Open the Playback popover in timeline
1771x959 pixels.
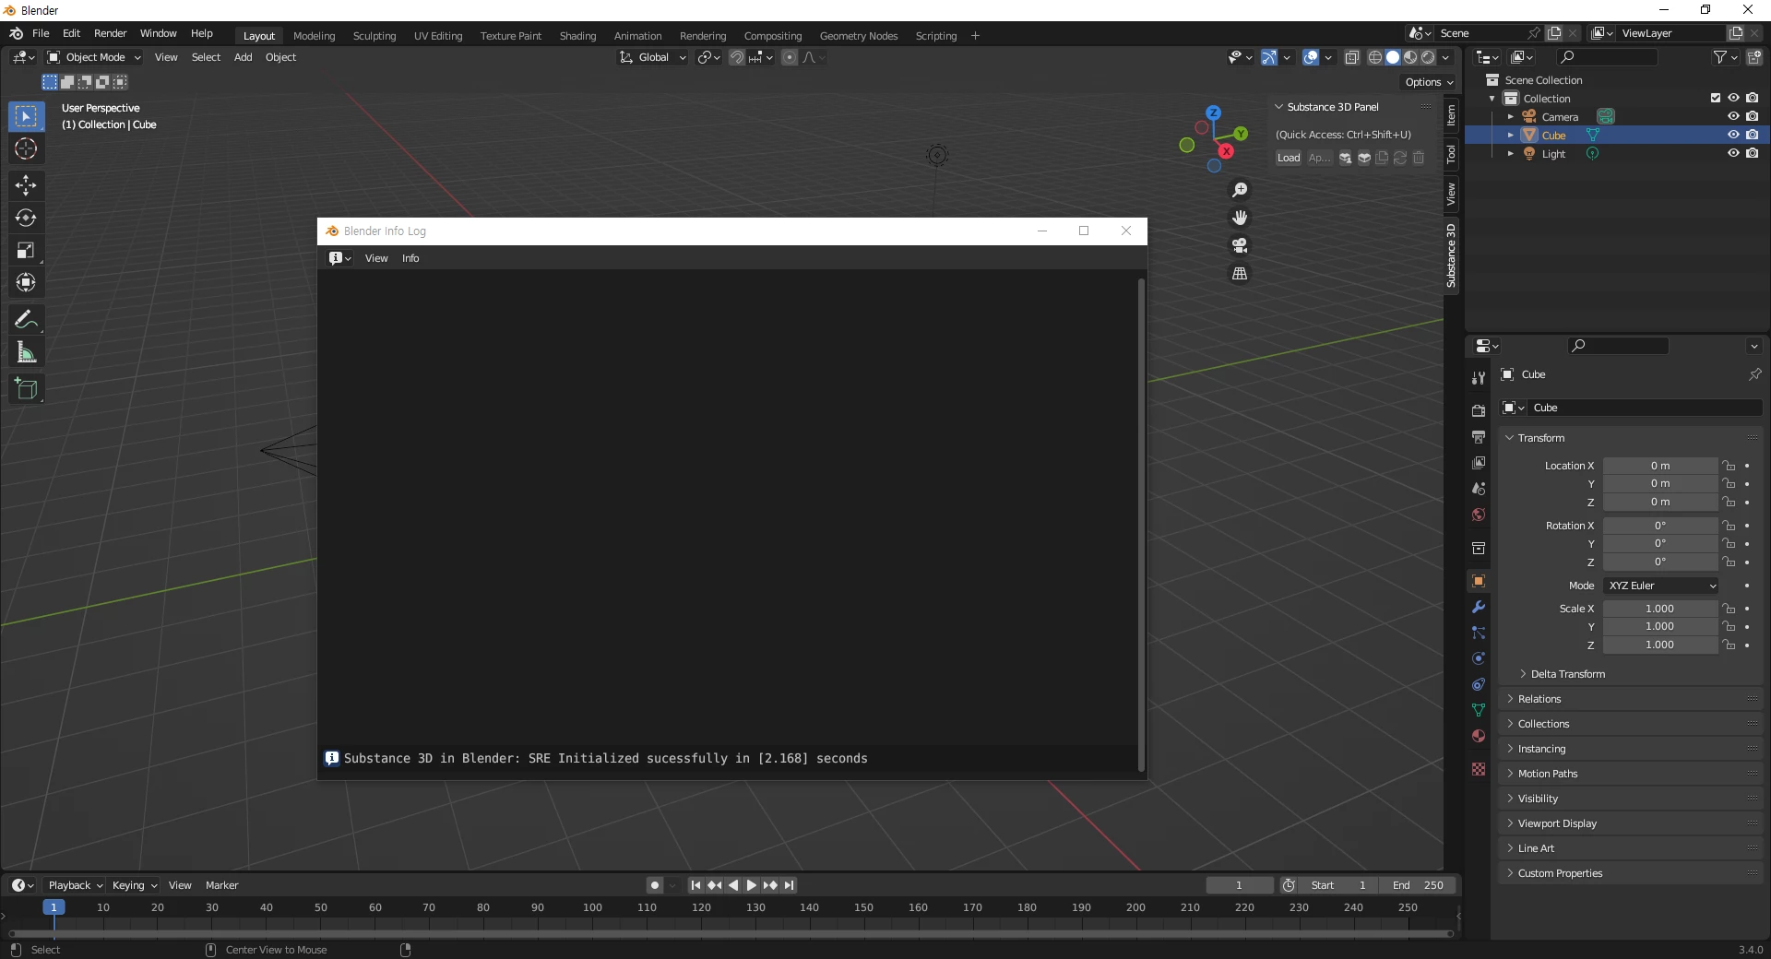point(75,885)
